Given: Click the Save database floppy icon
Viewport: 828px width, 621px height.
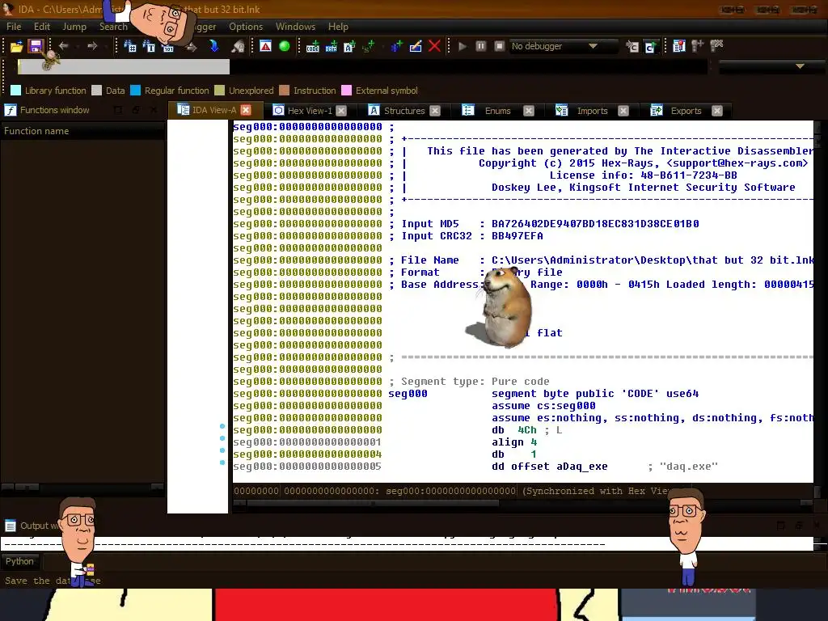Looking at the screenshot, I should coord(36,46).
